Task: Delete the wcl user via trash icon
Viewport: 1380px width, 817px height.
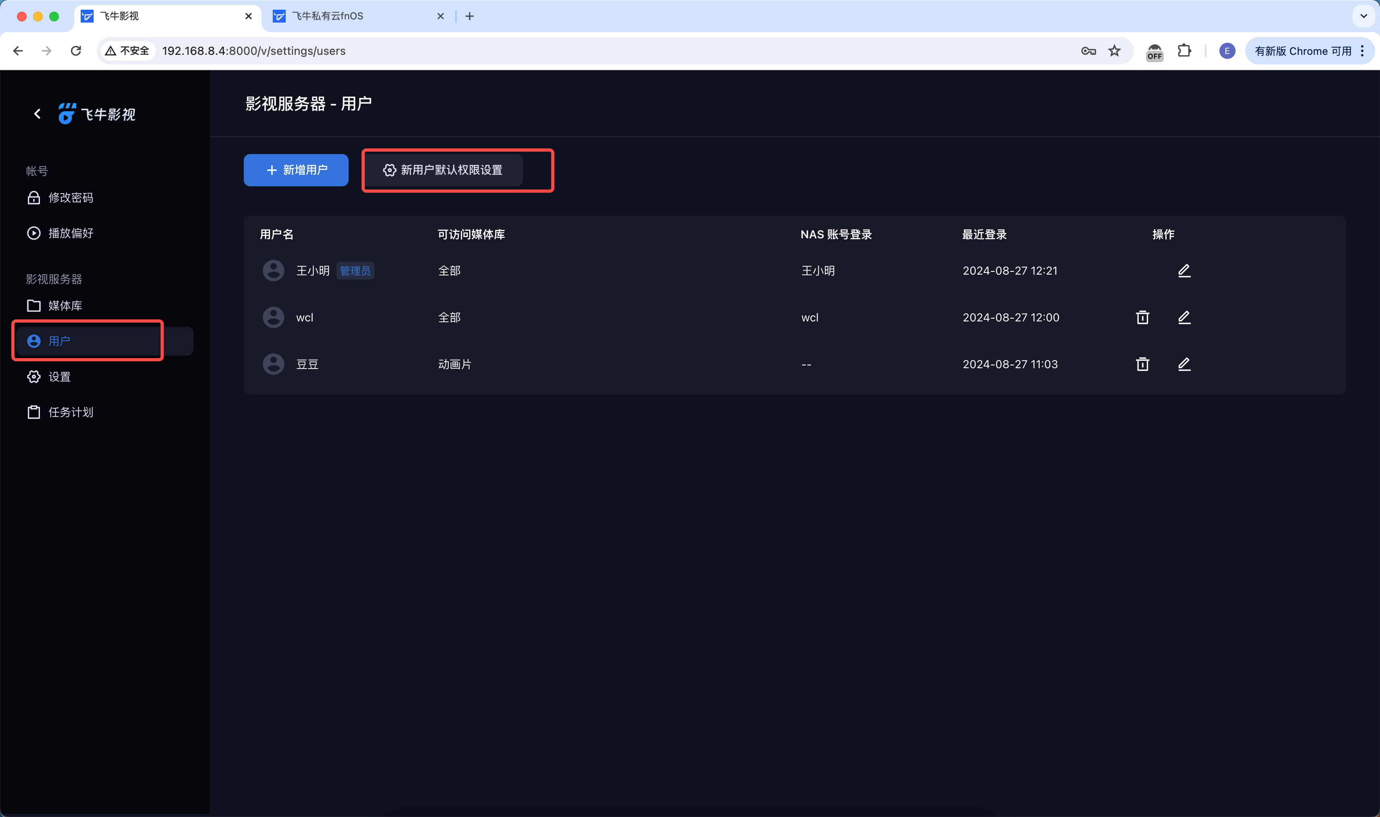Action: click(1142, 317)
